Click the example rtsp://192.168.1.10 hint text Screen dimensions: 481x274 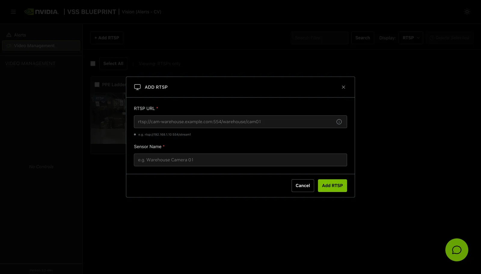[x=164, y=135]
